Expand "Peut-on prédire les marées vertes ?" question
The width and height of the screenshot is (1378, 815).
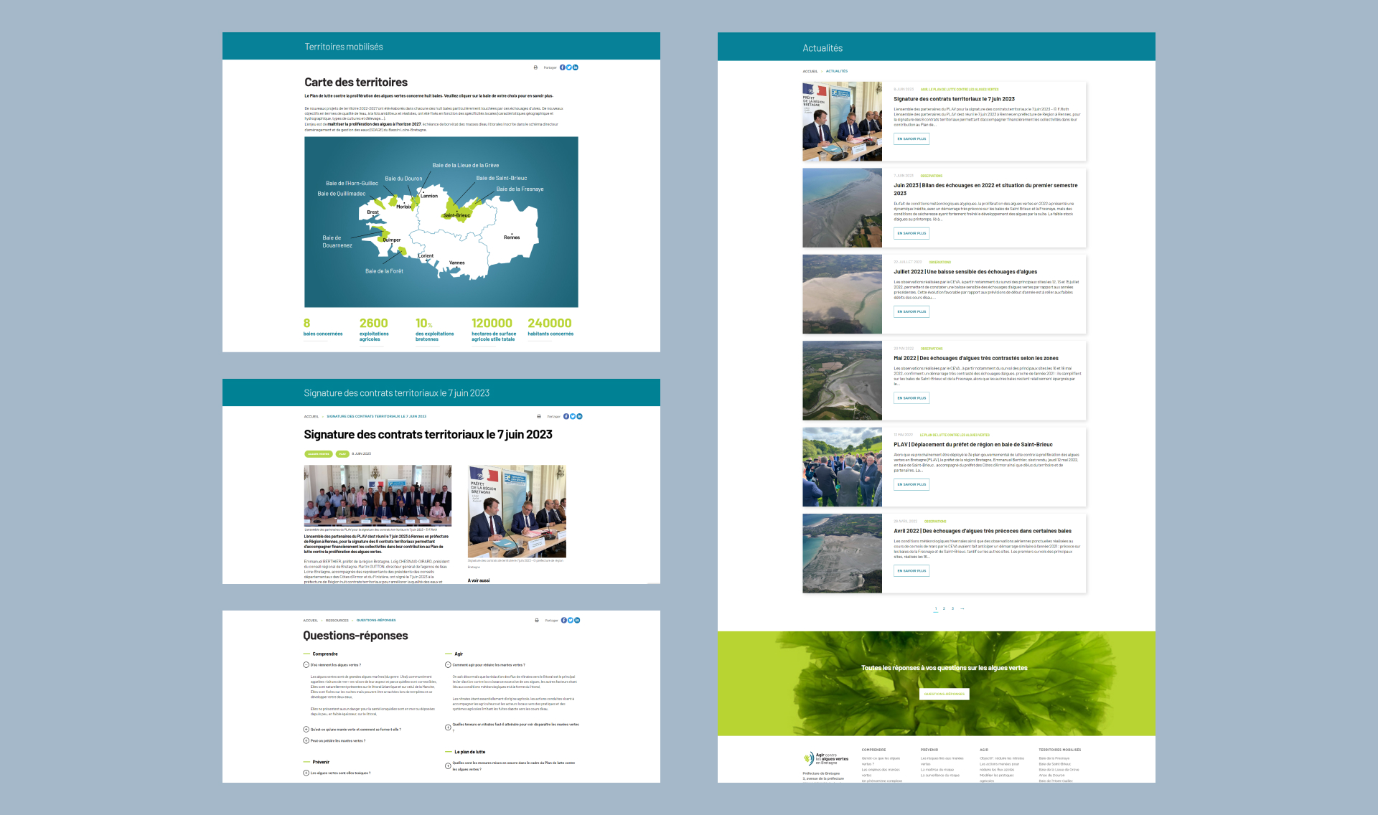pyautogui.click(x=306, y=741)
